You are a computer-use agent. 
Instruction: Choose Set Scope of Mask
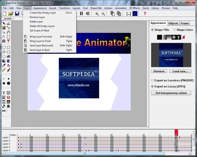click(50, 30)
